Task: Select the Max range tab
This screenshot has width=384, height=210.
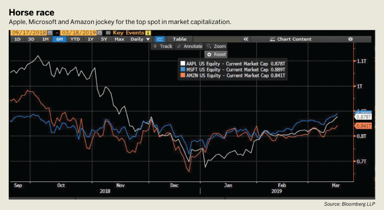Action: coord(119,39)
